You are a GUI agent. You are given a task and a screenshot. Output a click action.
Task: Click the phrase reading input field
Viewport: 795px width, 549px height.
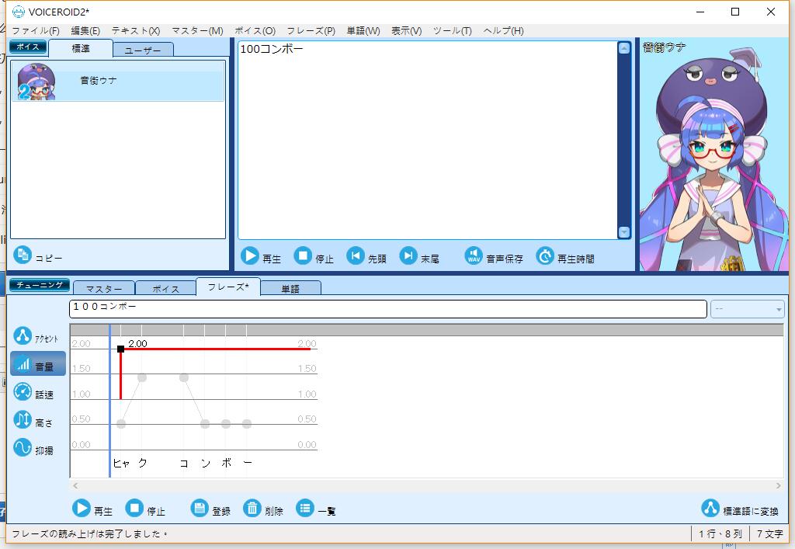(x=388, y=309)
